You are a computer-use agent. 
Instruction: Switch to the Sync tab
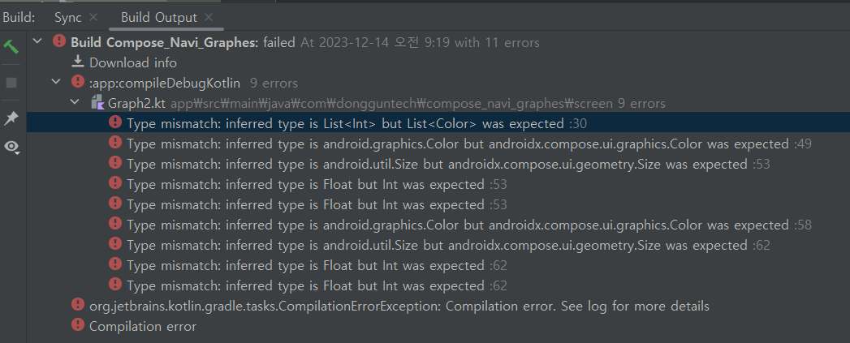(x=67, y=17)
